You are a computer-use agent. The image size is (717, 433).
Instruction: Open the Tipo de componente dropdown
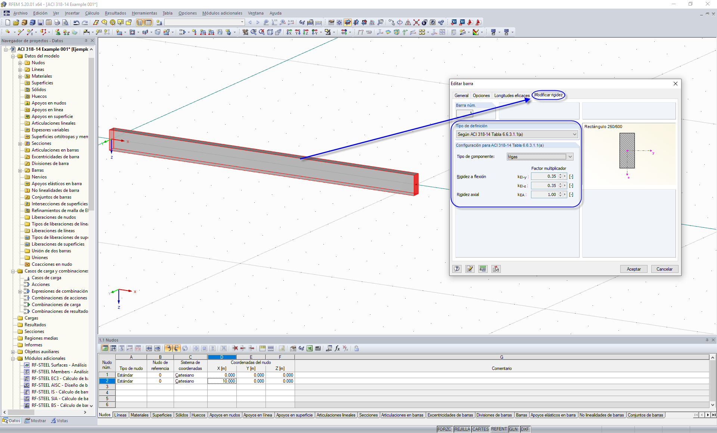(570, 157)
